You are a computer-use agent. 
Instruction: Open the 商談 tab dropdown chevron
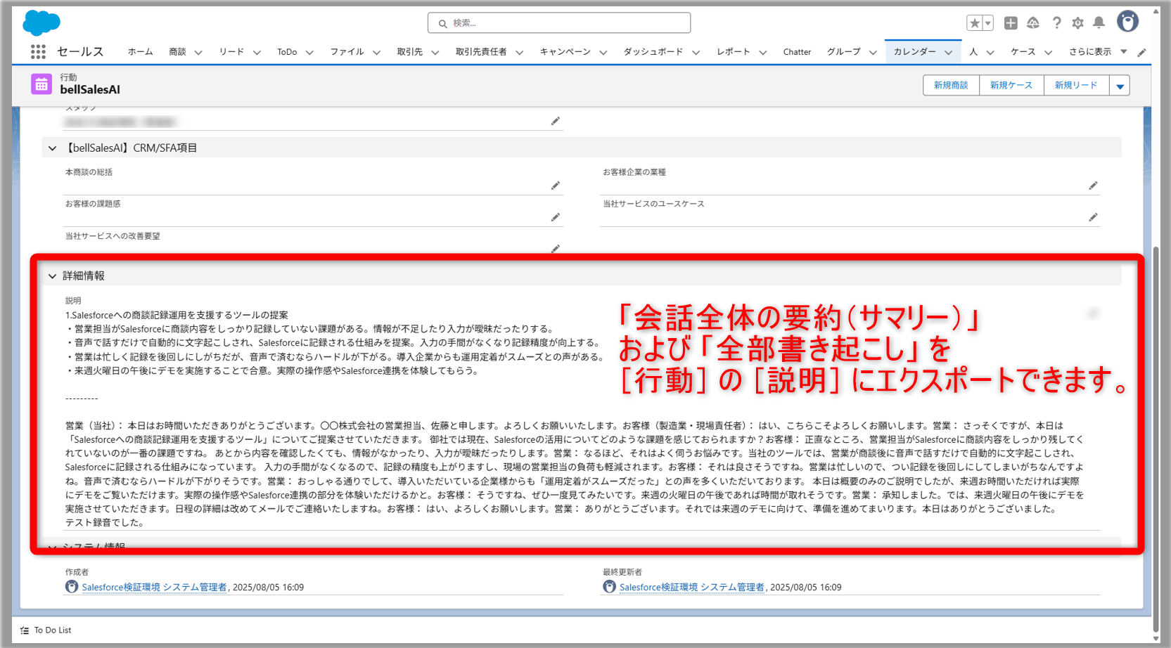point(198,53)
